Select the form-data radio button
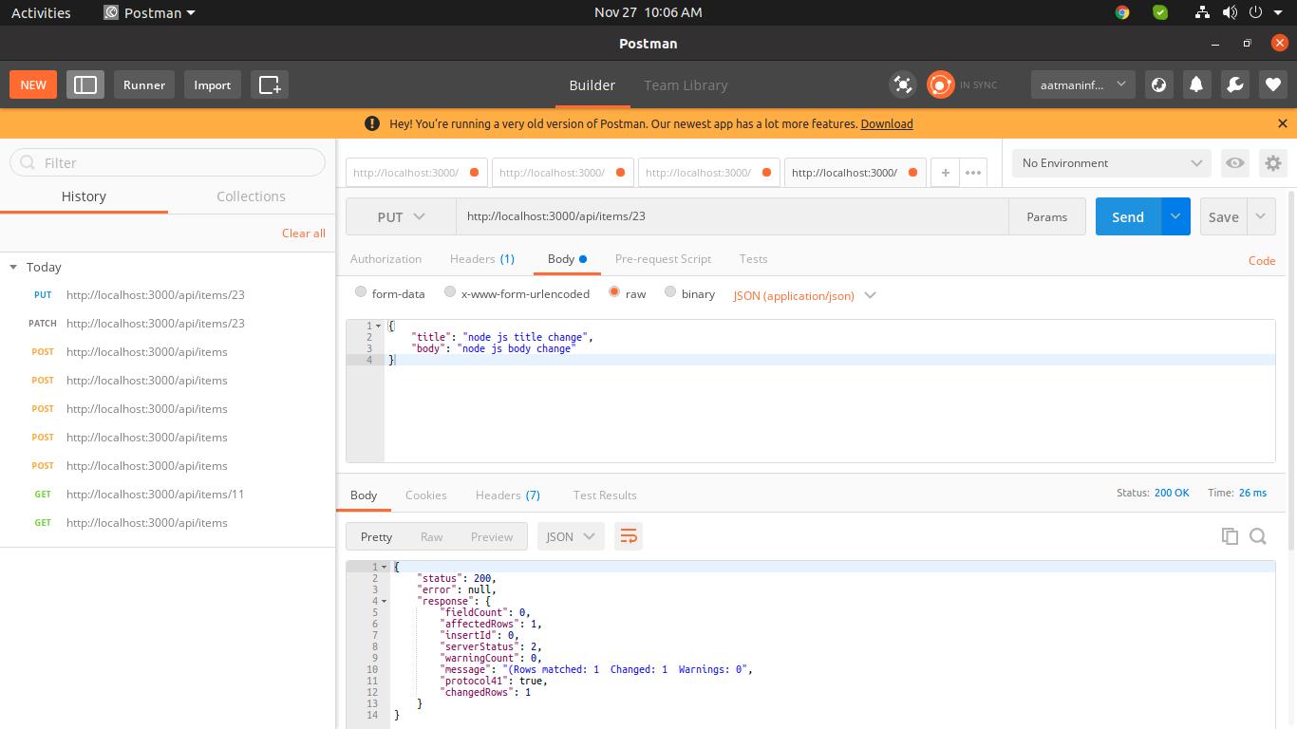The width and height of the screenshot is (1297, 729). (x=361, y=293)
